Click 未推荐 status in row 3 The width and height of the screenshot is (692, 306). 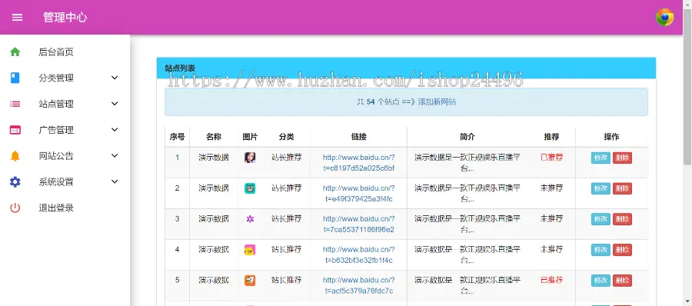(x=551, y=218)
